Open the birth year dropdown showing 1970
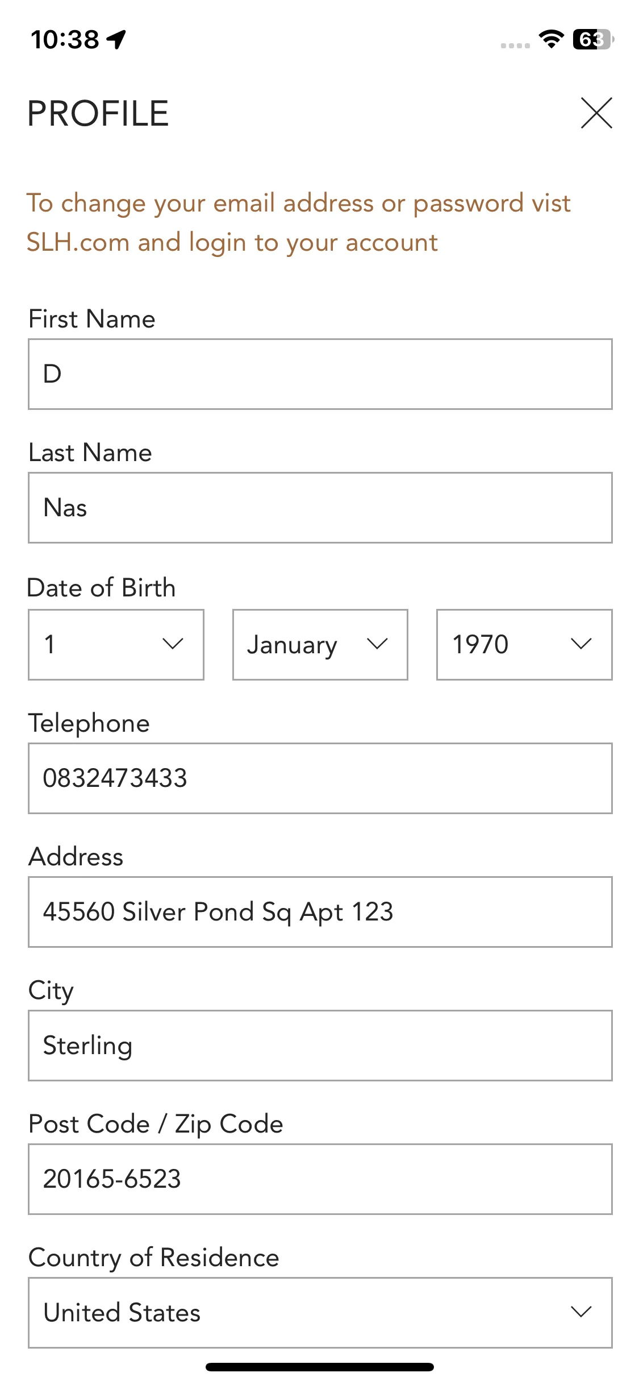This screenshot has width=639, height=1385. click(x=524, y=644)
